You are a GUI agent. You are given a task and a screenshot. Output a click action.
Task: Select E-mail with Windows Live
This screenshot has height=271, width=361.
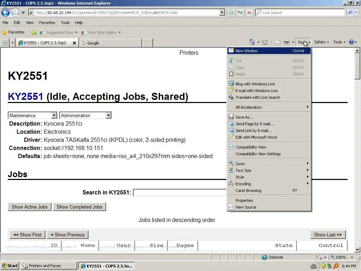(269, 91)
